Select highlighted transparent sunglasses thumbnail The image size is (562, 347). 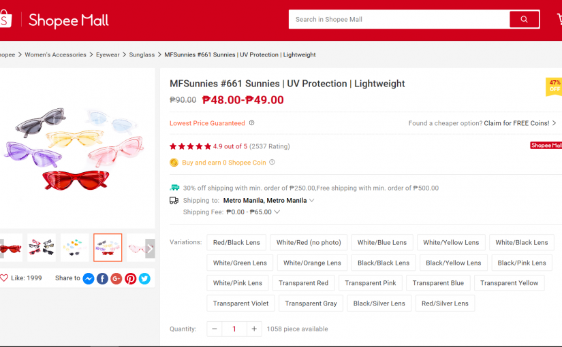108,248
